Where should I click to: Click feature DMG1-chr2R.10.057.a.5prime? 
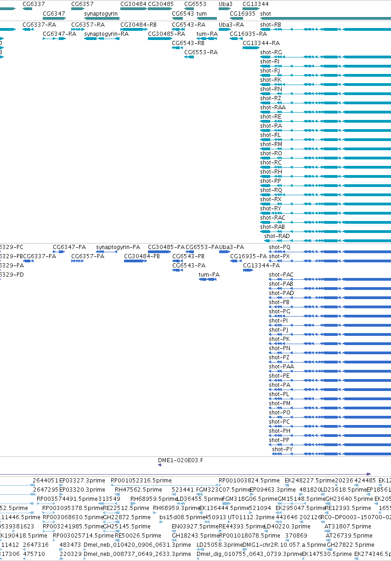284,545
